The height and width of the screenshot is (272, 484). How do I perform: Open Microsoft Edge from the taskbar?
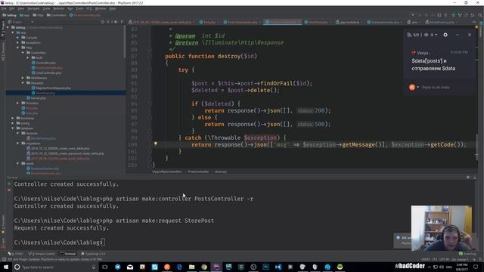tap(179, 267)
